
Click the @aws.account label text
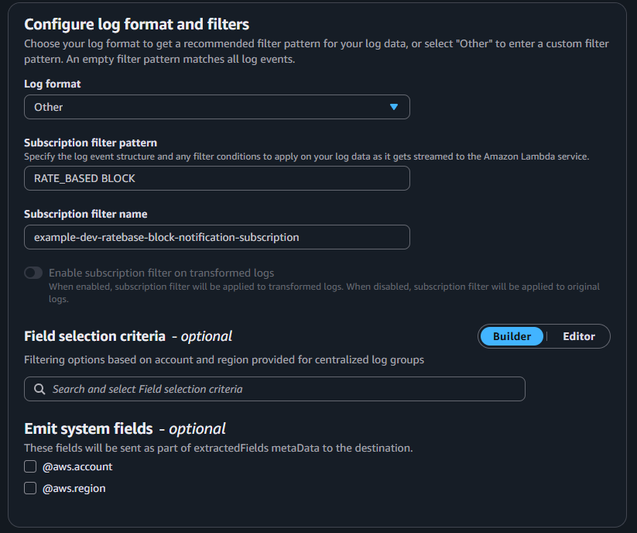[x=77, y=466]
